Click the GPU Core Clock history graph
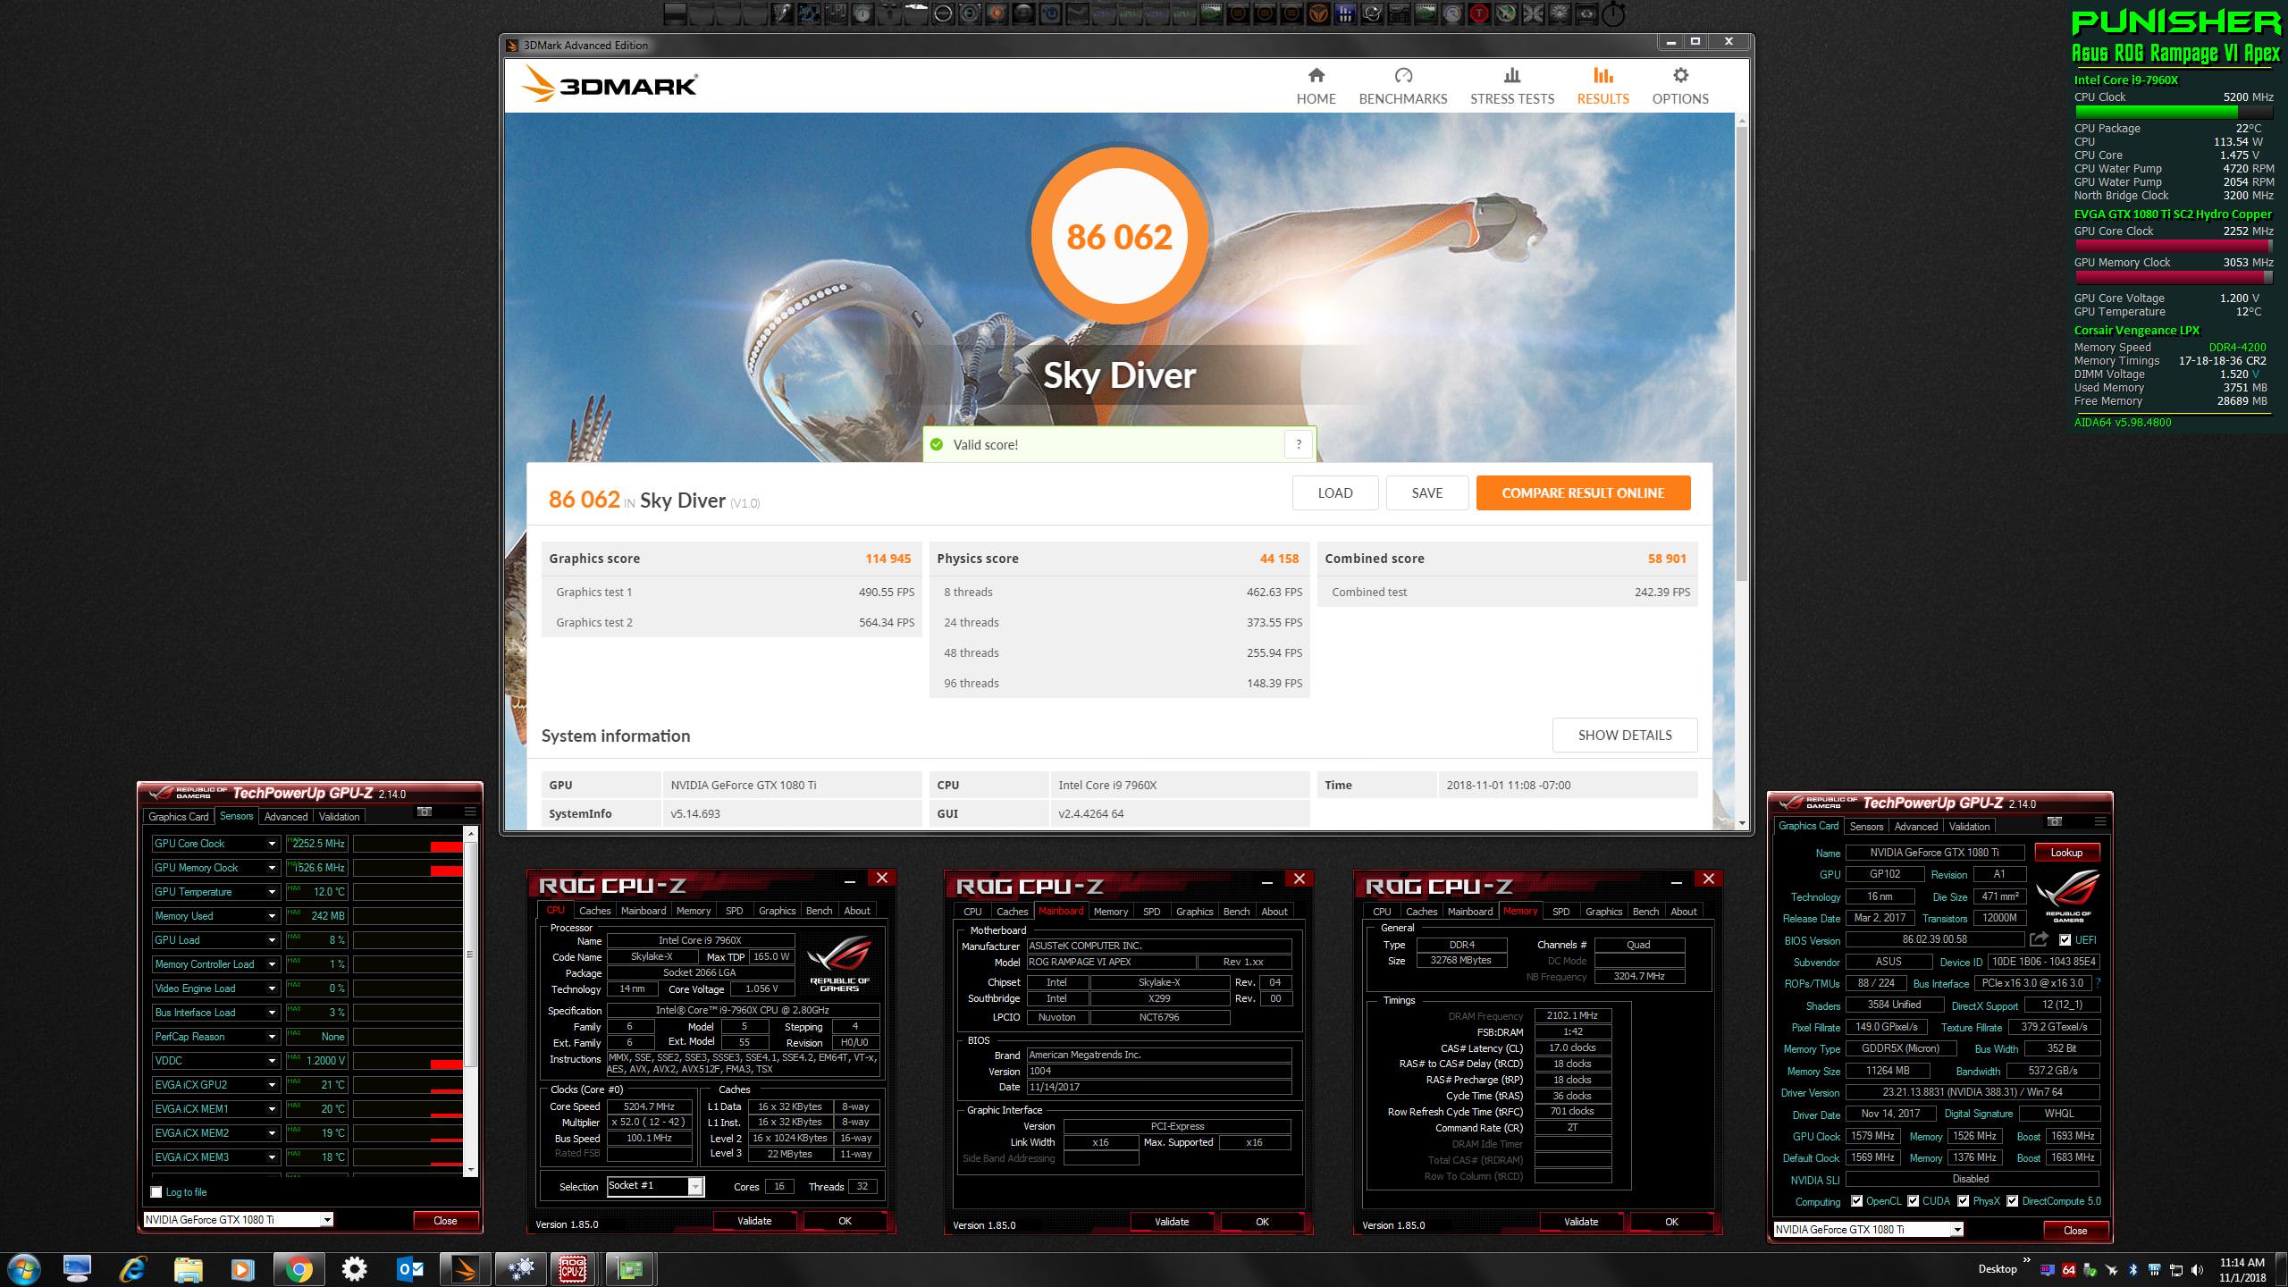 coord(408,844)
